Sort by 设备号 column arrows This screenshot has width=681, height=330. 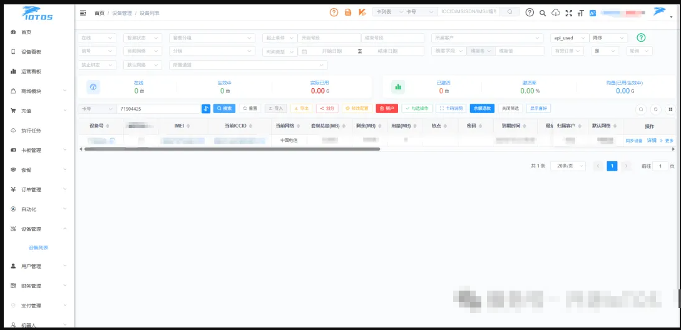click(108, 126)
